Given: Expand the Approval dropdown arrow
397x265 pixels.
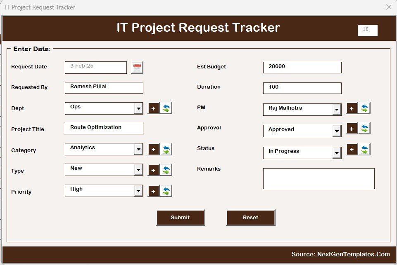Looking at the screenshot, I should [x=337, y=131].
